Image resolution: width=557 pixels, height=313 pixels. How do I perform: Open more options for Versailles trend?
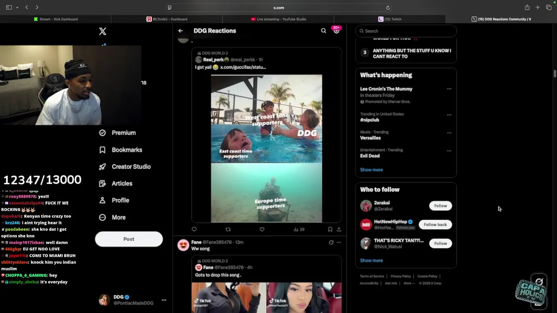pos(449,133)
